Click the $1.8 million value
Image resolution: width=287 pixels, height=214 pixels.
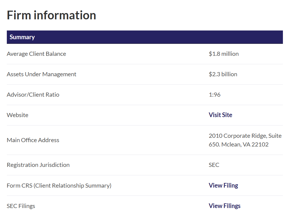tap(223, 54)
